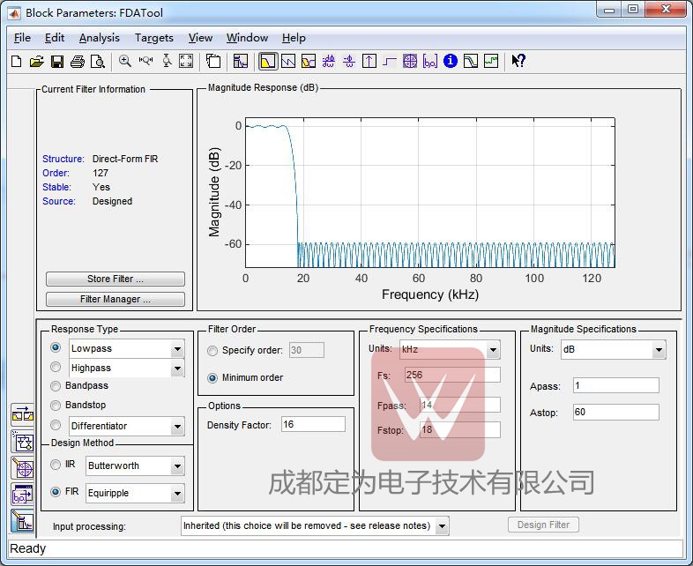This screenshot has height=566, width=693.
Task: Open the Help menu
Action: [x=294, y=38]
